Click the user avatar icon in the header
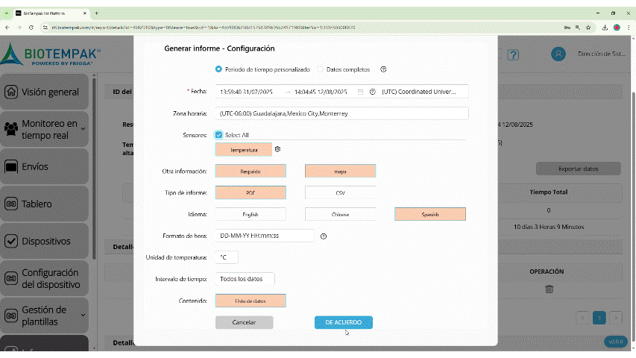 tap(558, 54)
